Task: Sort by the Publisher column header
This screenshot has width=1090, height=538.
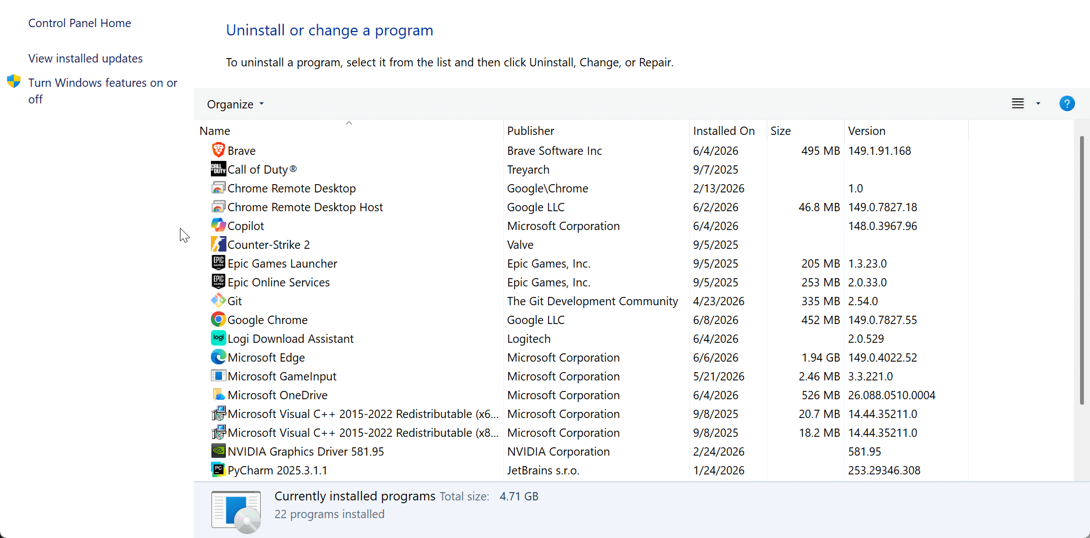Action: [x=596, y=131]
